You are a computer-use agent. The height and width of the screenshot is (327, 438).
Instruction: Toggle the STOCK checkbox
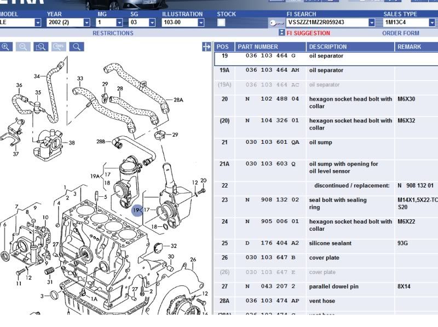coord(221,23)
